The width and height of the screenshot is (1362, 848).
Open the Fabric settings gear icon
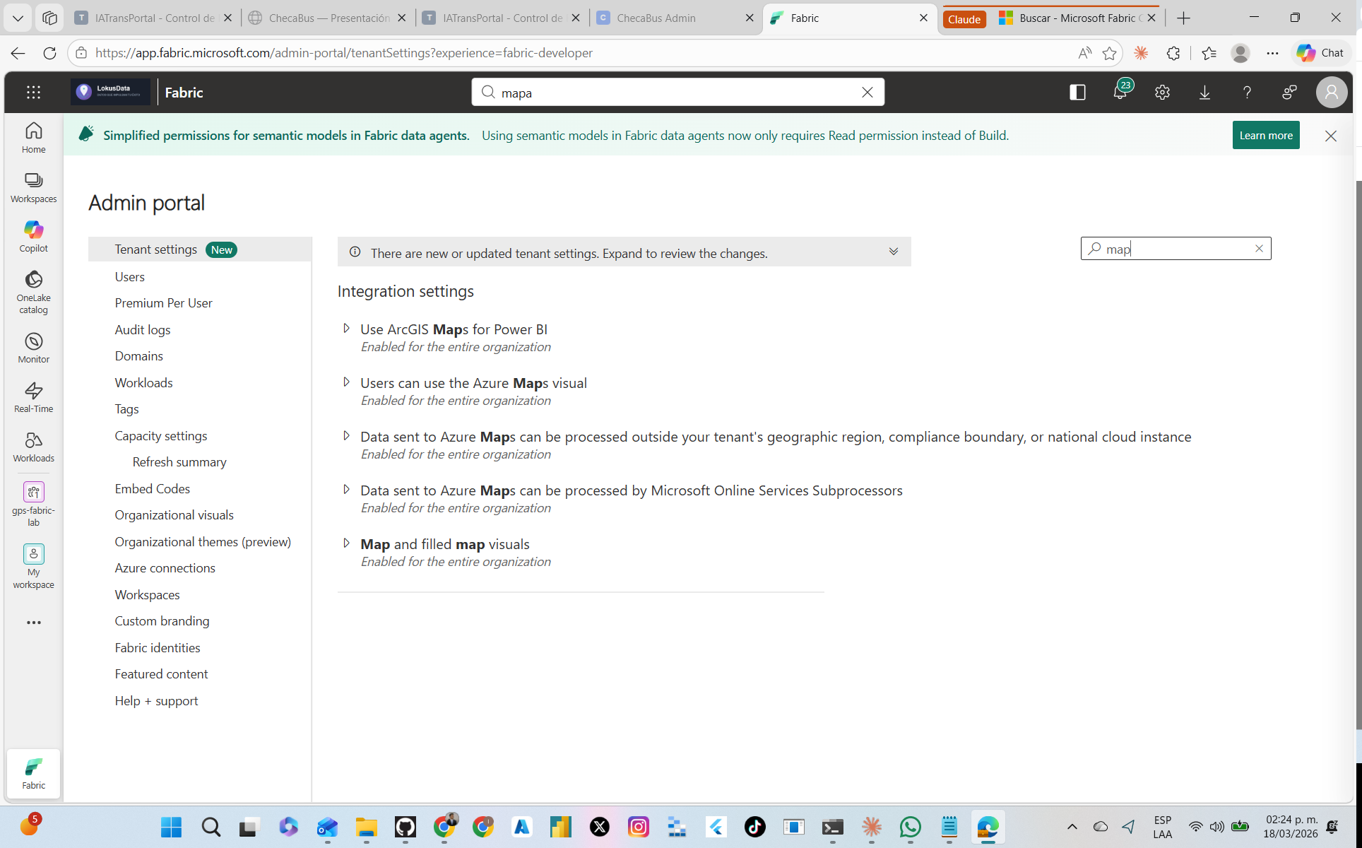click(1162, 93)
